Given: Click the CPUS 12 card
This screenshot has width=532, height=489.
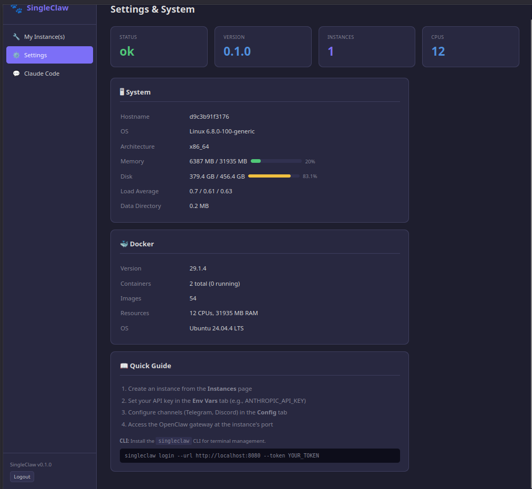Looking at the screenshot, I should tap(470, 47).
